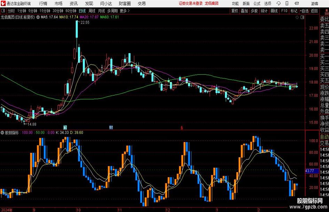
Task: Click the D: 39.60 value label
Action: click(x=77, y=133)
